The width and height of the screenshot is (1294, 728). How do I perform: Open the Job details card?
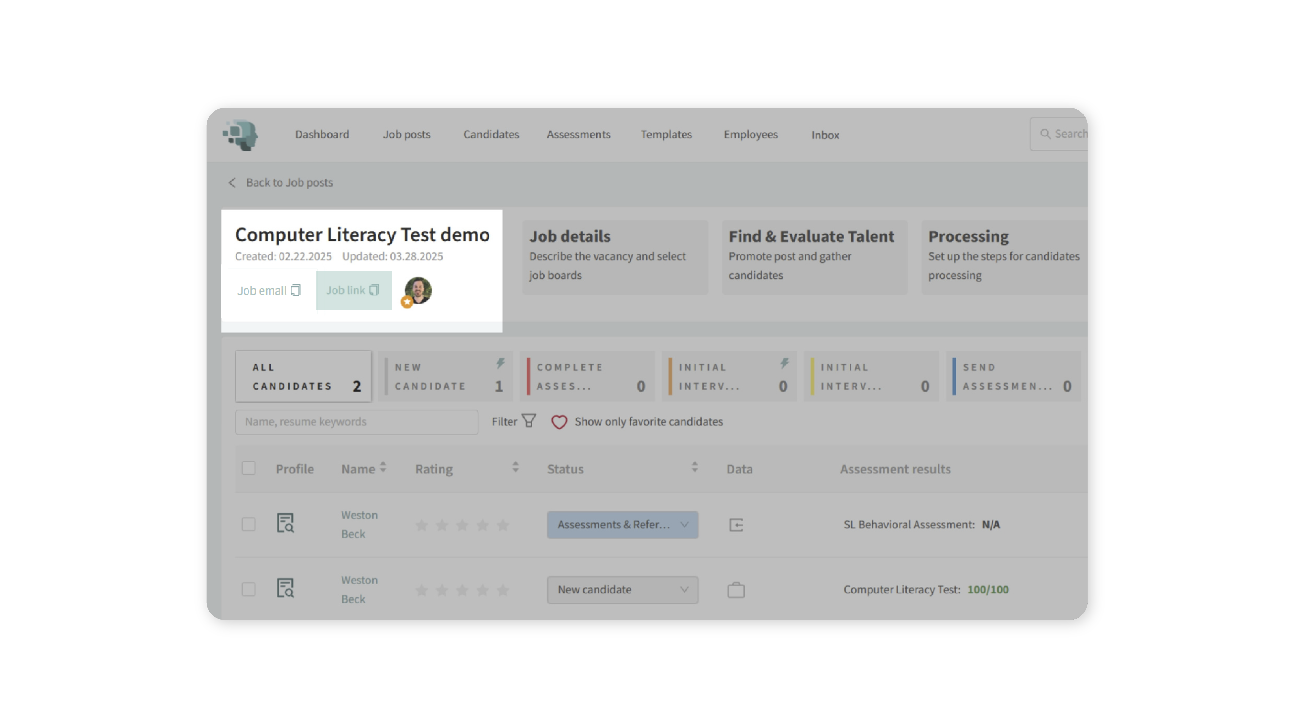615,256
